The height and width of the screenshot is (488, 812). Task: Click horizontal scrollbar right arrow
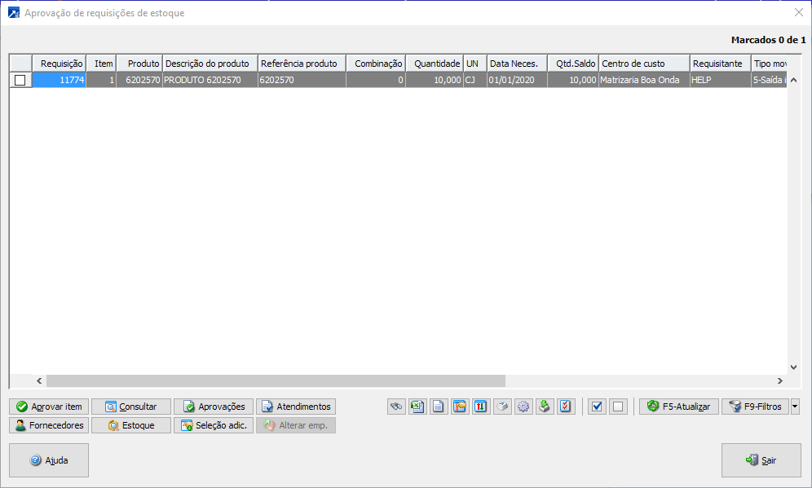click(x=780, y=381)
